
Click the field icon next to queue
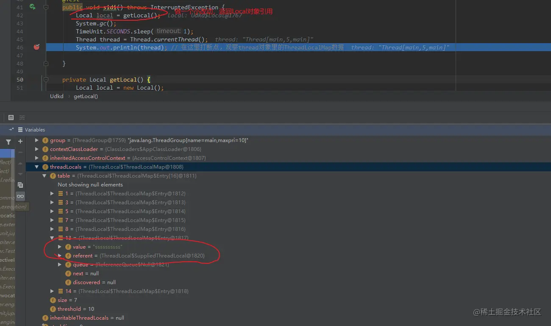click(x=68, y=265)
